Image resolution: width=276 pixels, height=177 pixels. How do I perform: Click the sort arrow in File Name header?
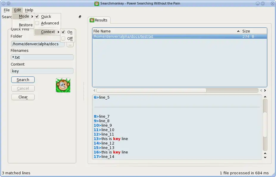pos(238,31)
